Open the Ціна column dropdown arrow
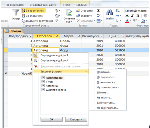 click(x=123, y=36)
